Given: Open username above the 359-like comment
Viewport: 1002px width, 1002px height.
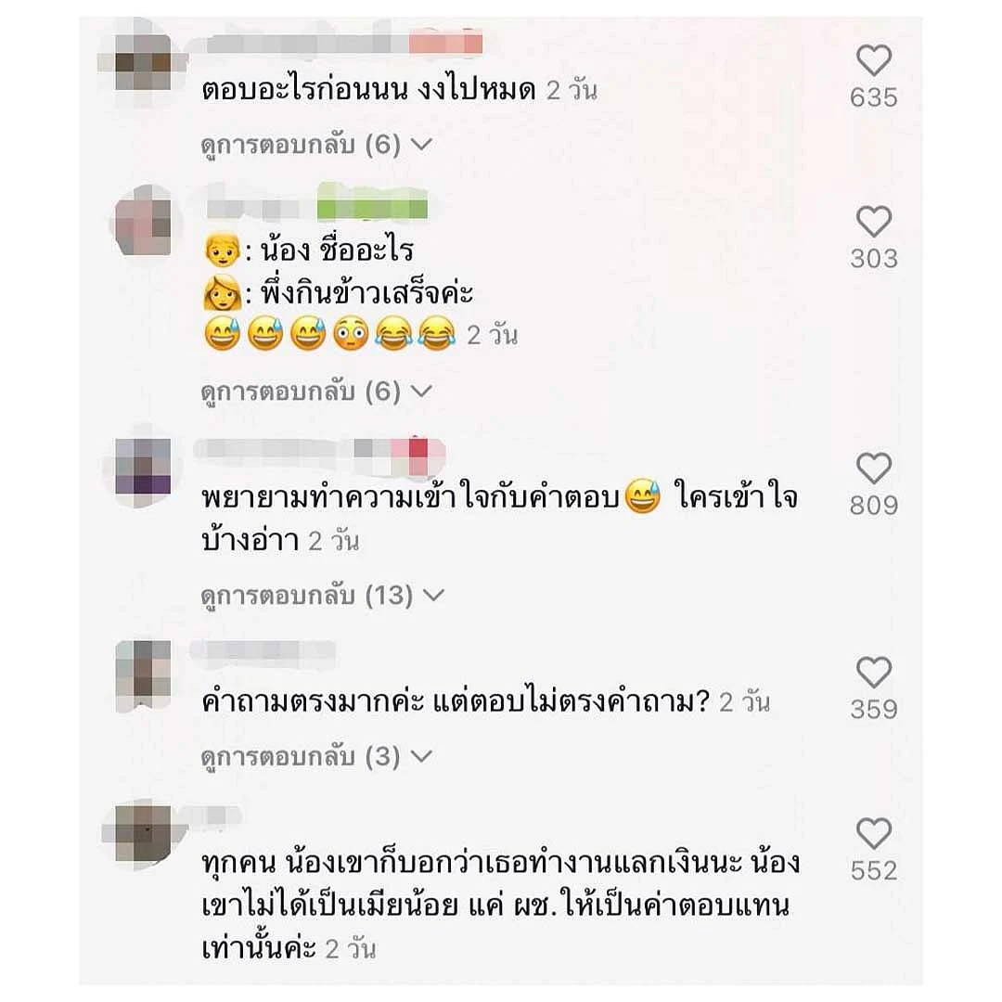Looking at the screenshot, I should point(263,649).
